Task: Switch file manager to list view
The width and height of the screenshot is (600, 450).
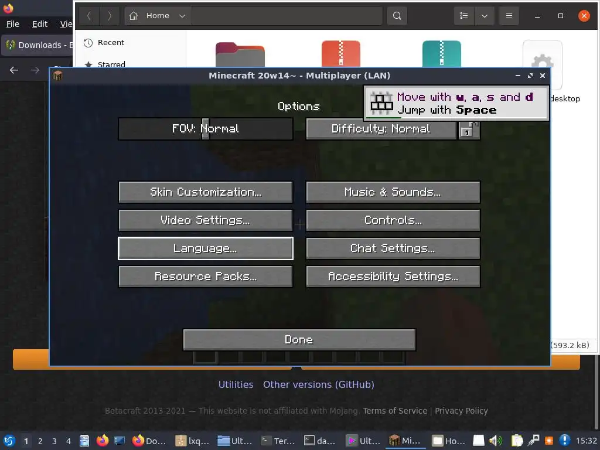Action: (x=464, y=16)
